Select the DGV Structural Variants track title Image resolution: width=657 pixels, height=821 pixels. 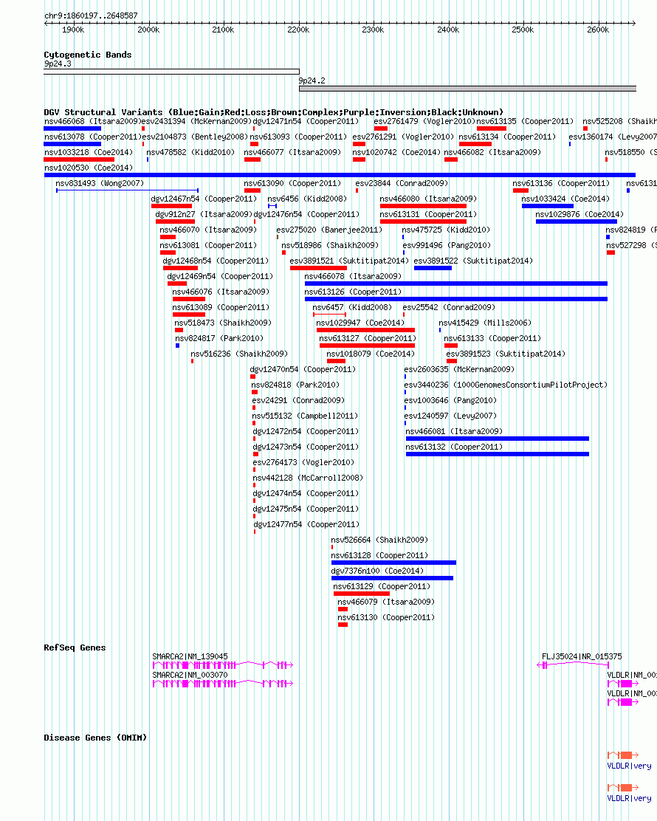(x=273, y=112)
